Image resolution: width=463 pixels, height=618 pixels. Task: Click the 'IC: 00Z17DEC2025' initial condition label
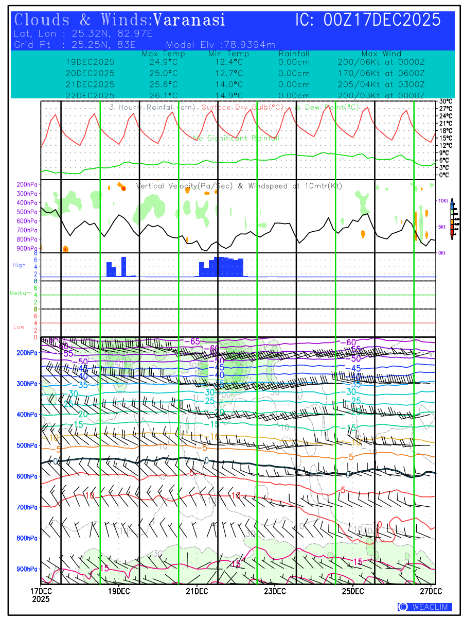pos(368,20)
